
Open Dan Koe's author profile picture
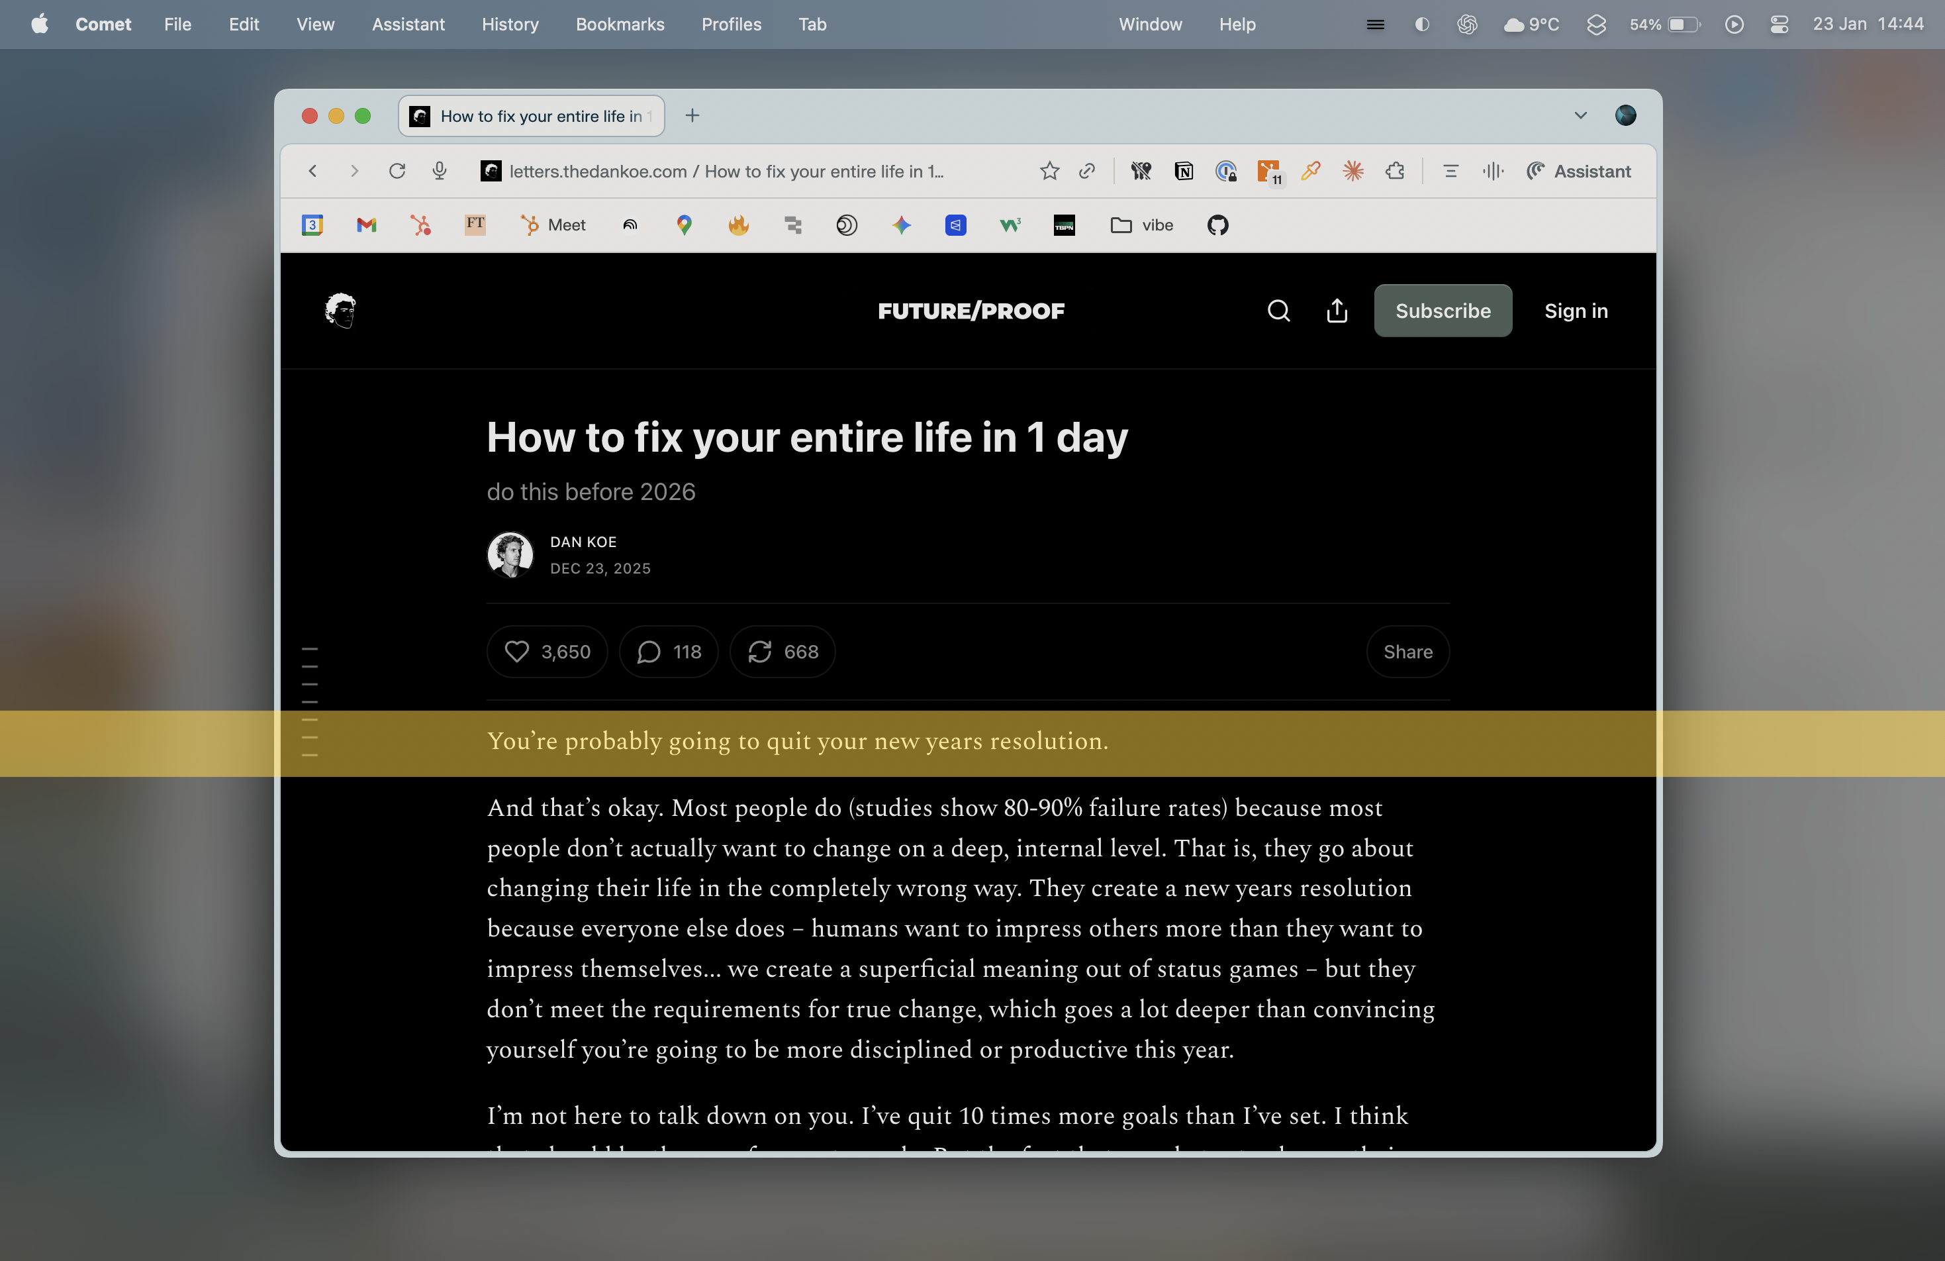[510, 554]
